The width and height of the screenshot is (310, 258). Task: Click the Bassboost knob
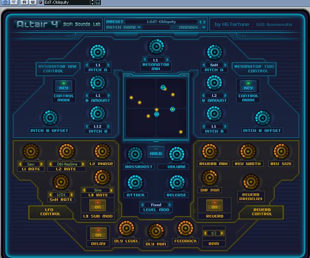click(135, 154)
